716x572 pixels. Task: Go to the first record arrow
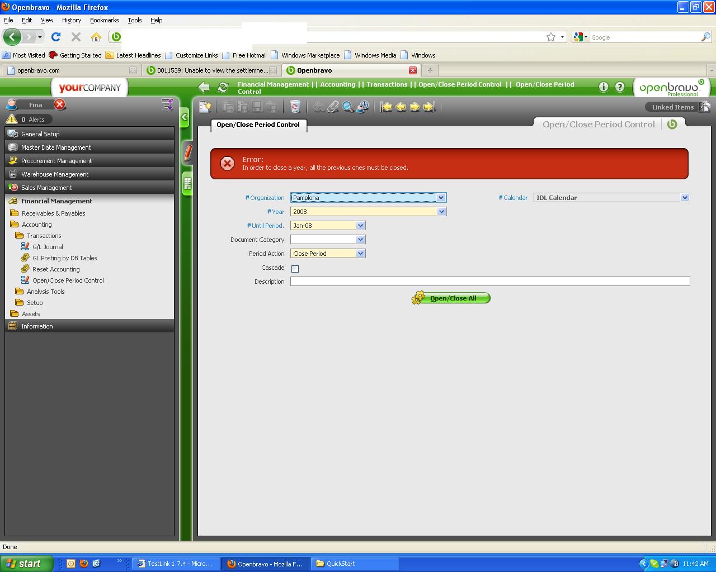pyautogui.click(x=386, y=107)
